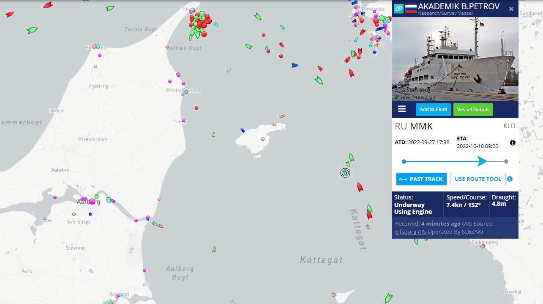Click the gray dot marker on Læsø island

(263, 139)
